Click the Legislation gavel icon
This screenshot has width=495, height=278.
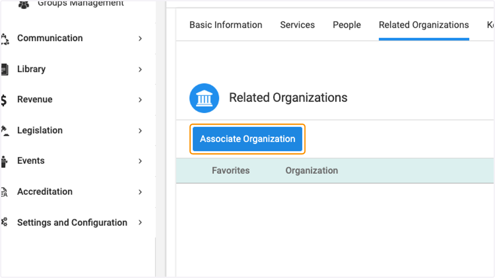click(x=5, y=131)
